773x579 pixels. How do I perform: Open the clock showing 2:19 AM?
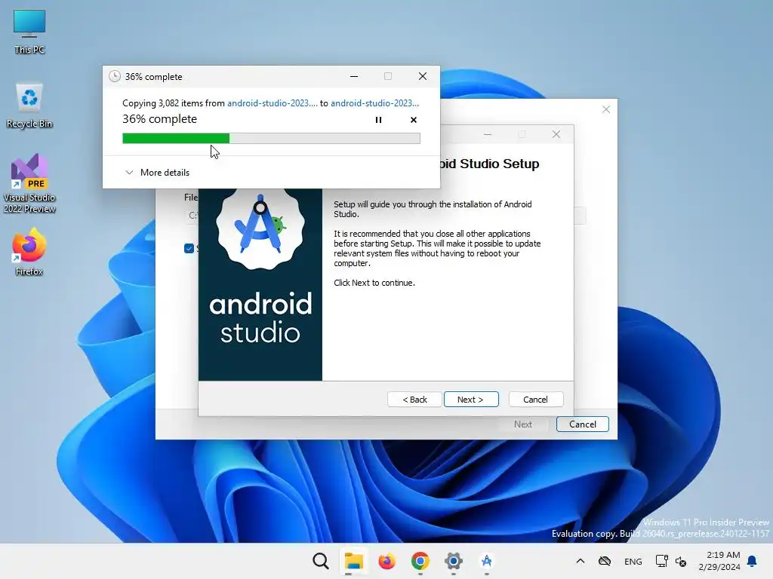(719, 561)
